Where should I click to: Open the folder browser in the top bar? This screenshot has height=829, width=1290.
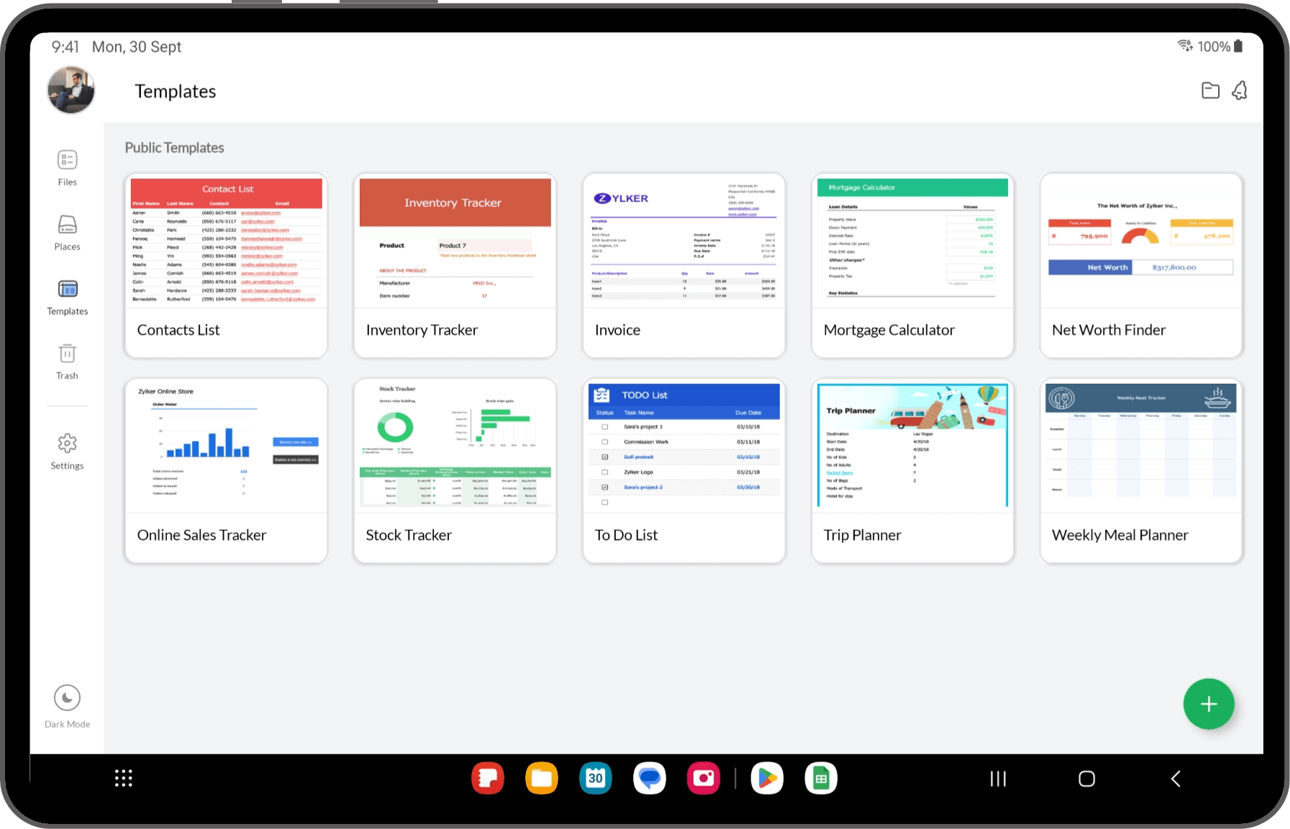1210,90
